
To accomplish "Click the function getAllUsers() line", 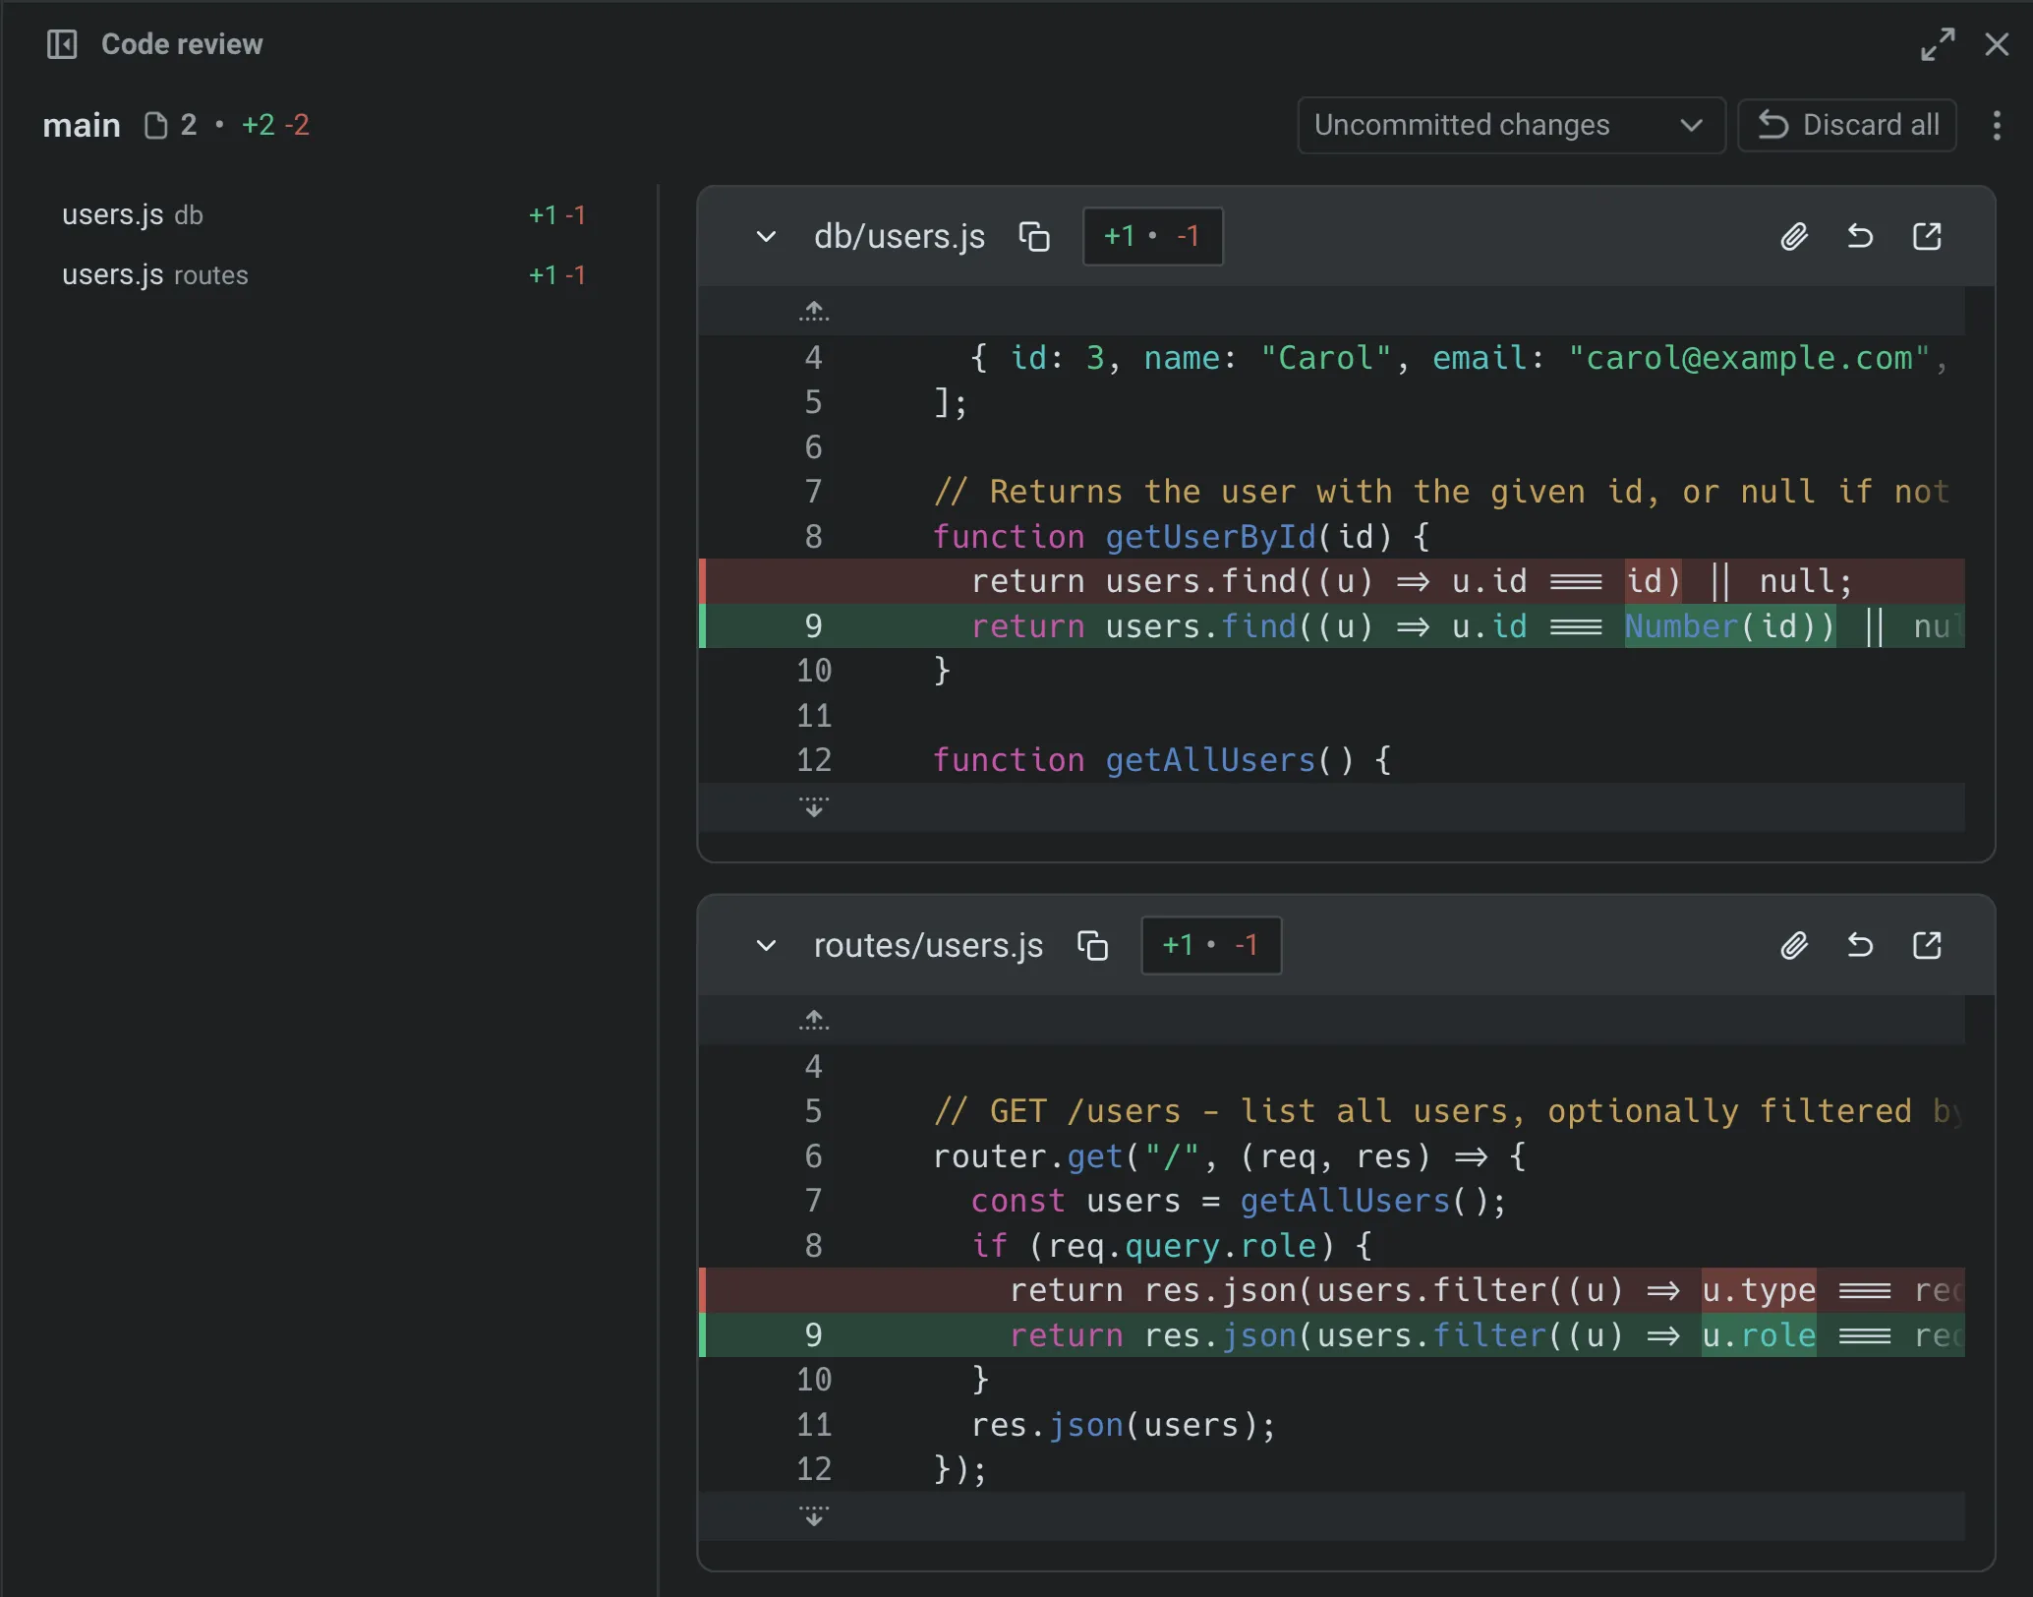I will pyautogui.click(x=1332, y=760).
